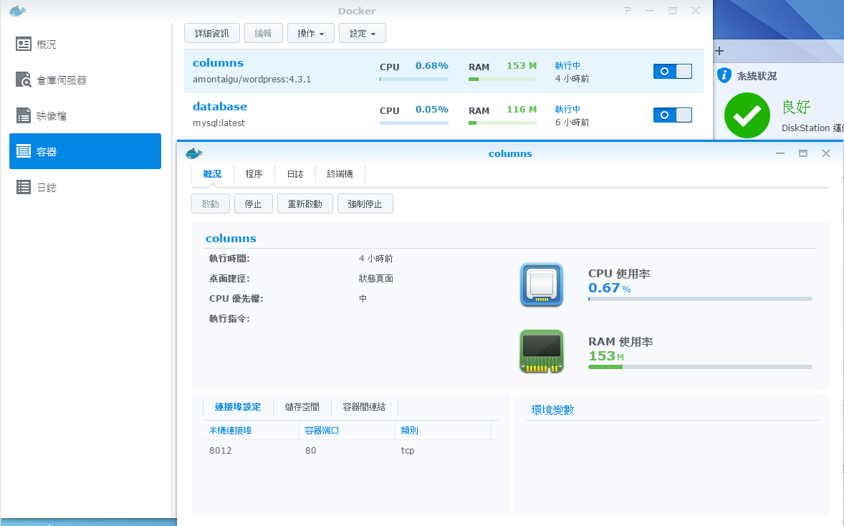The height and width of the screenshot is (526, 844).
Task: Switch to the 儲存空間 volume tab
Action: pos(302,407)
